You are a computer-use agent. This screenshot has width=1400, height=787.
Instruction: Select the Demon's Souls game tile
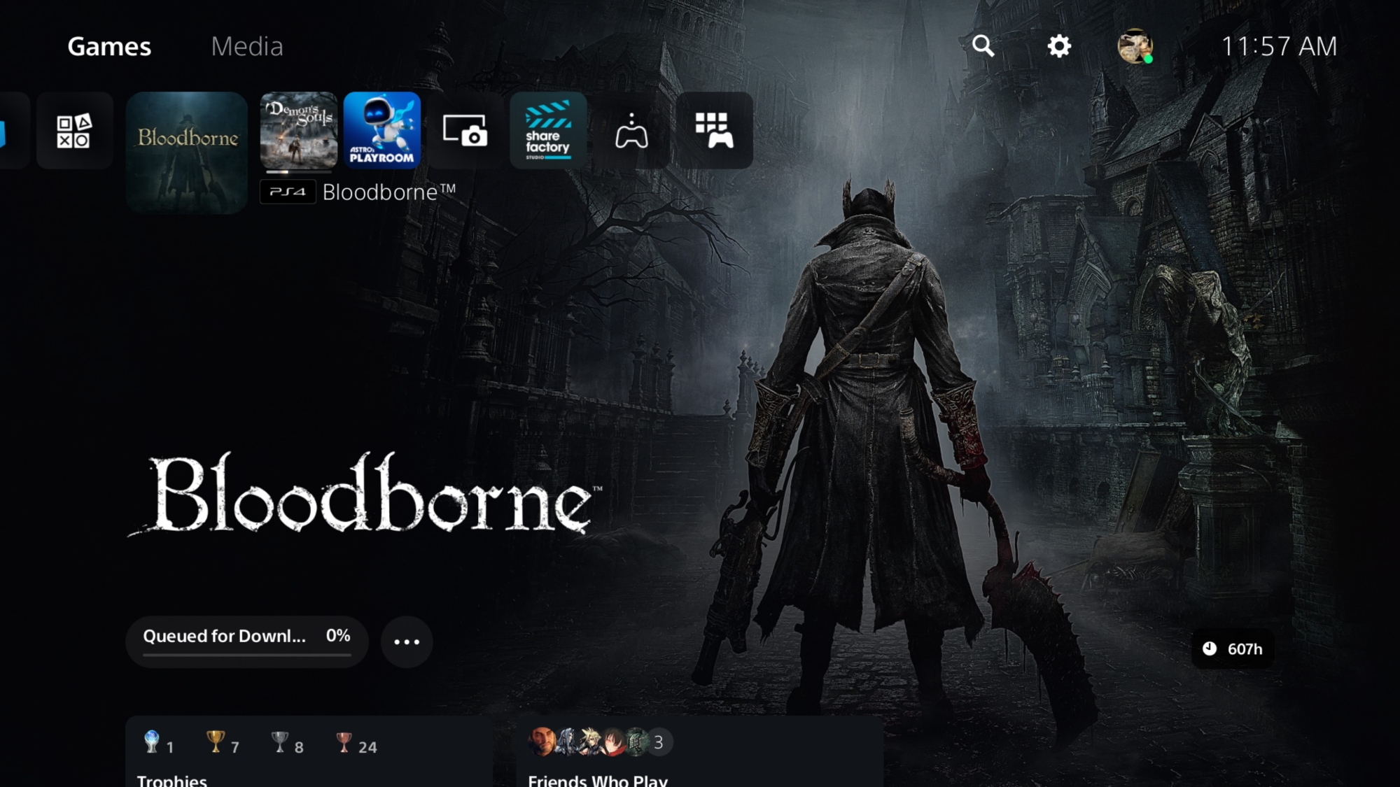click(299, 130)
